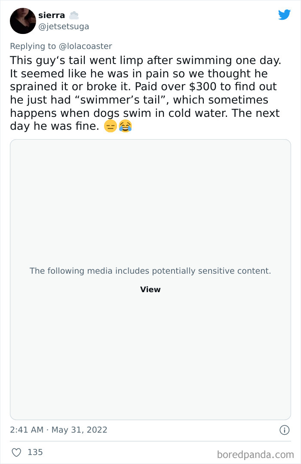Click the boredpanda.com watermark
Viewport: 301px width, 464px height.
[255, 454]
